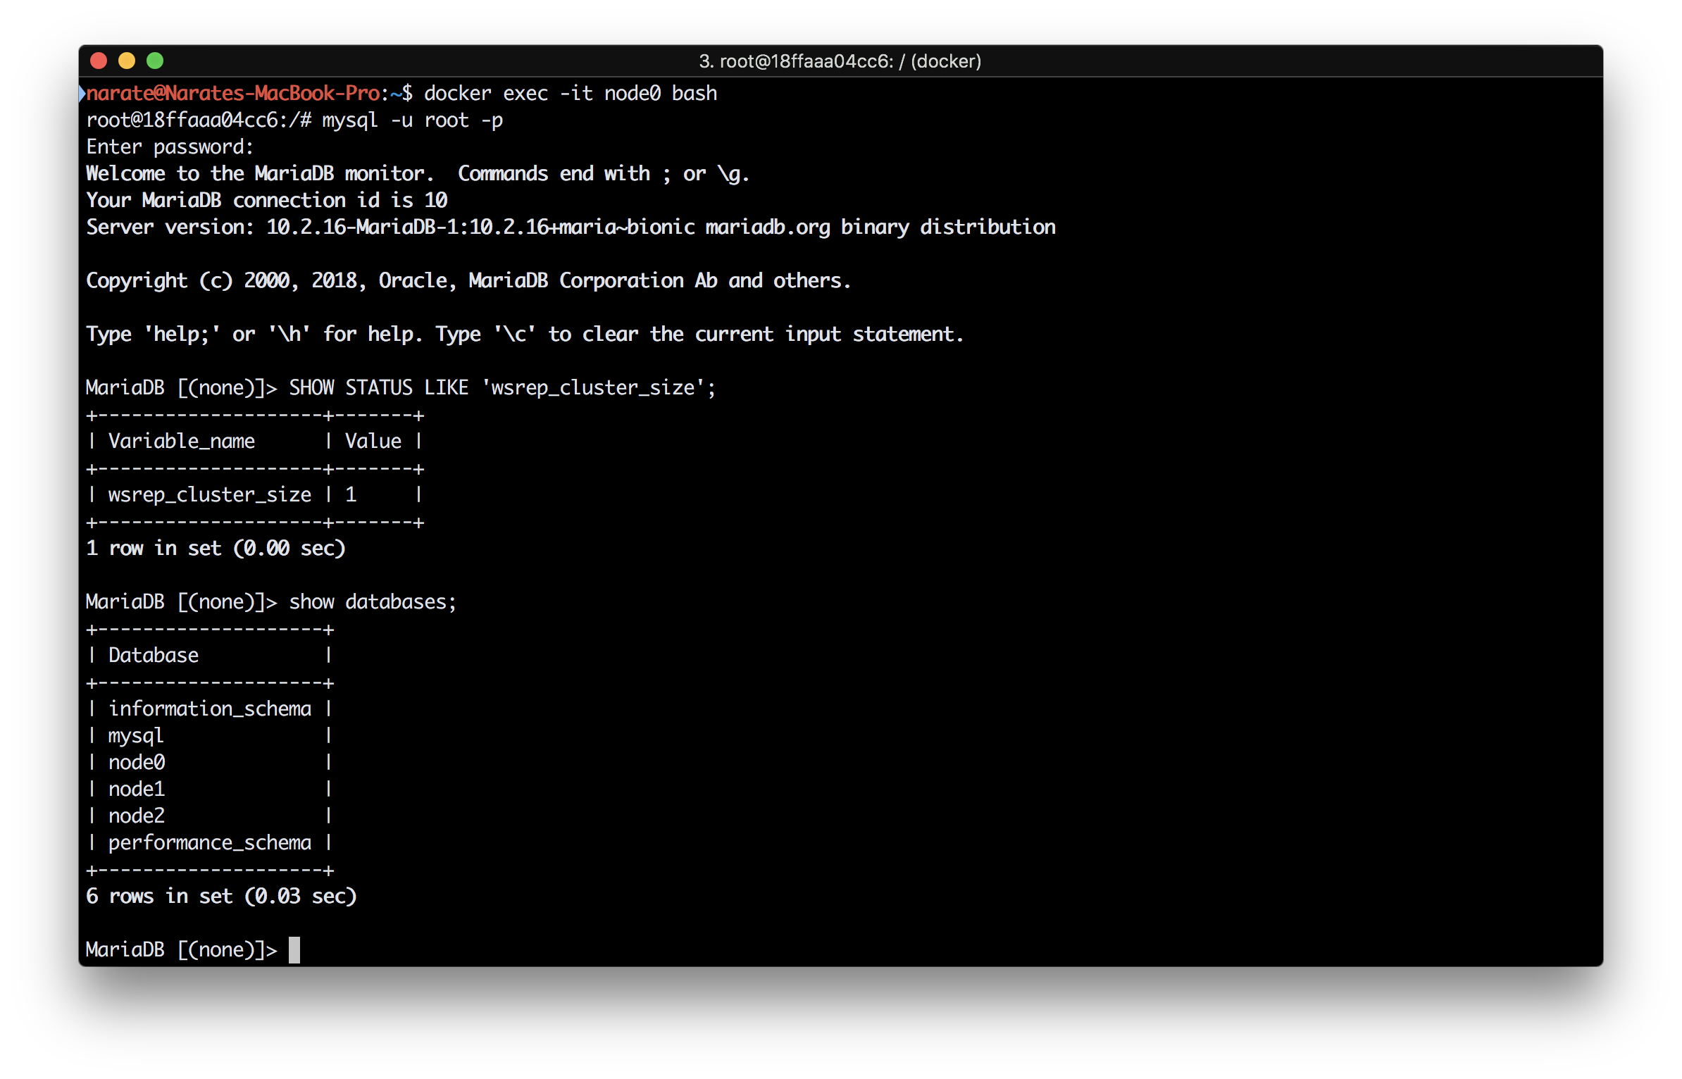Click the narate@Narates-MacBook-Pro prompt
The height and width of the screenshot is (1079, 1682).
coord(232,92)
